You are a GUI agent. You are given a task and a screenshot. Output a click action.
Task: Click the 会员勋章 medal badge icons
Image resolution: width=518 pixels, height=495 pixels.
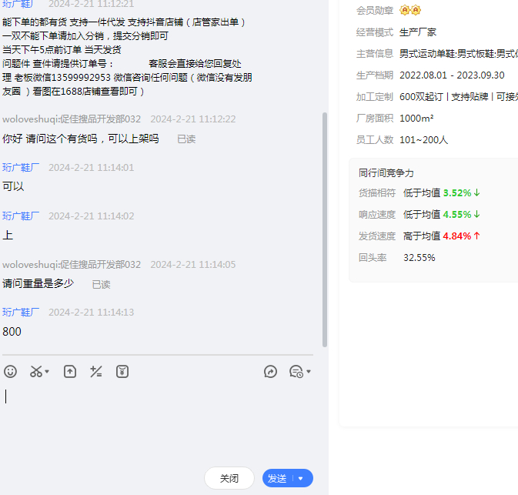pos(410,10)
